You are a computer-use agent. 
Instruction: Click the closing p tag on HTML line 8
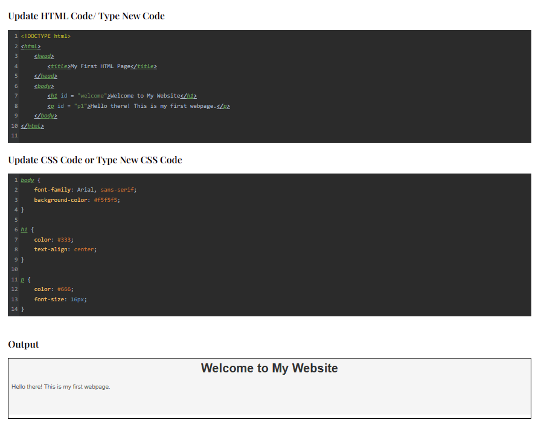(223, 106)
